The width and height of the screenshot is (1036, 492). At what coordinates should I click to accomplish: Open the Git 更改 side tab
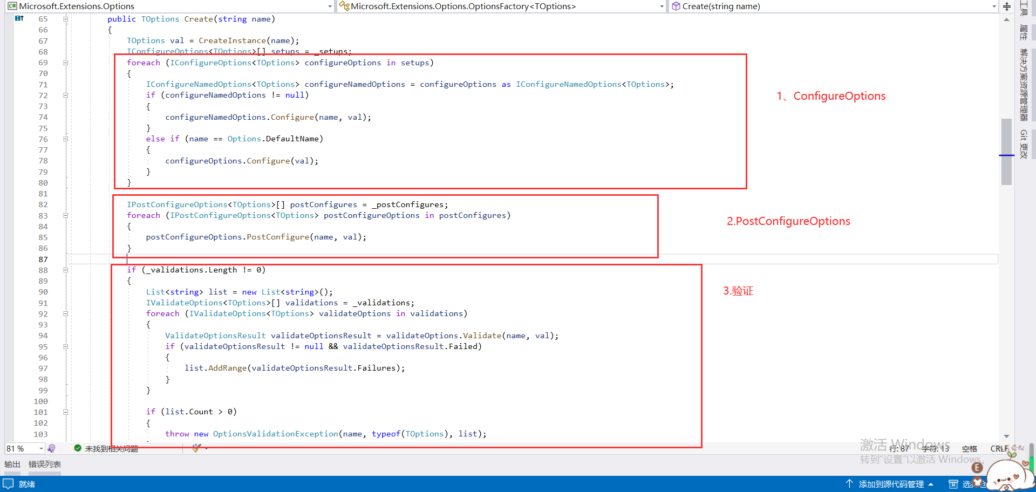1024,144
